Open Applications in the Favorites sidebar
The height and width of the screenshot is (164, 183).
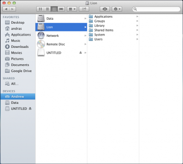click(18, 35)
